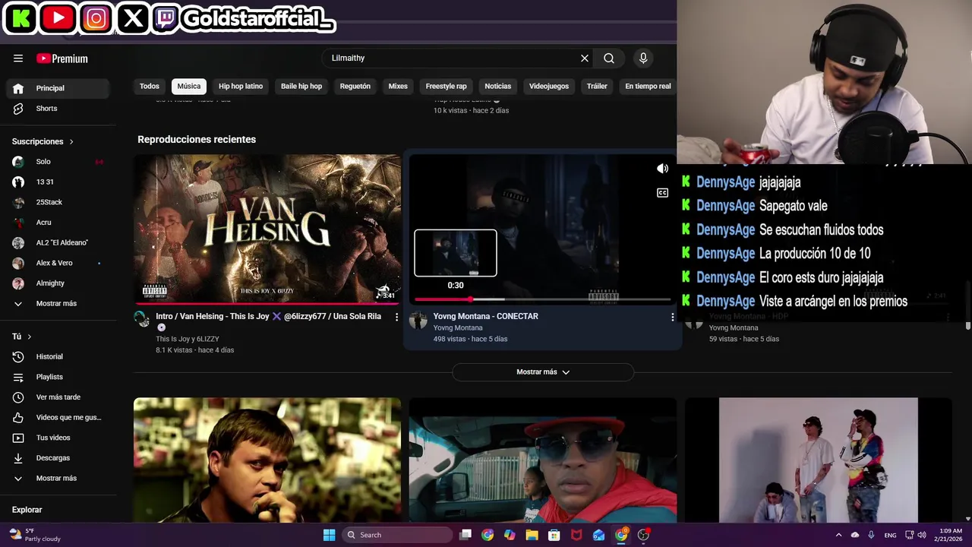Select the Tráiler filter chip

point(597,87)
